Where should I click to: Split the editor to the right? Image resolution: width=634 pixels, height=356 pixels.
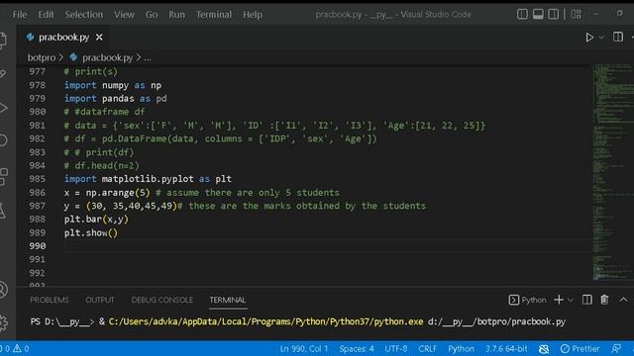click(x=618, y=37)
